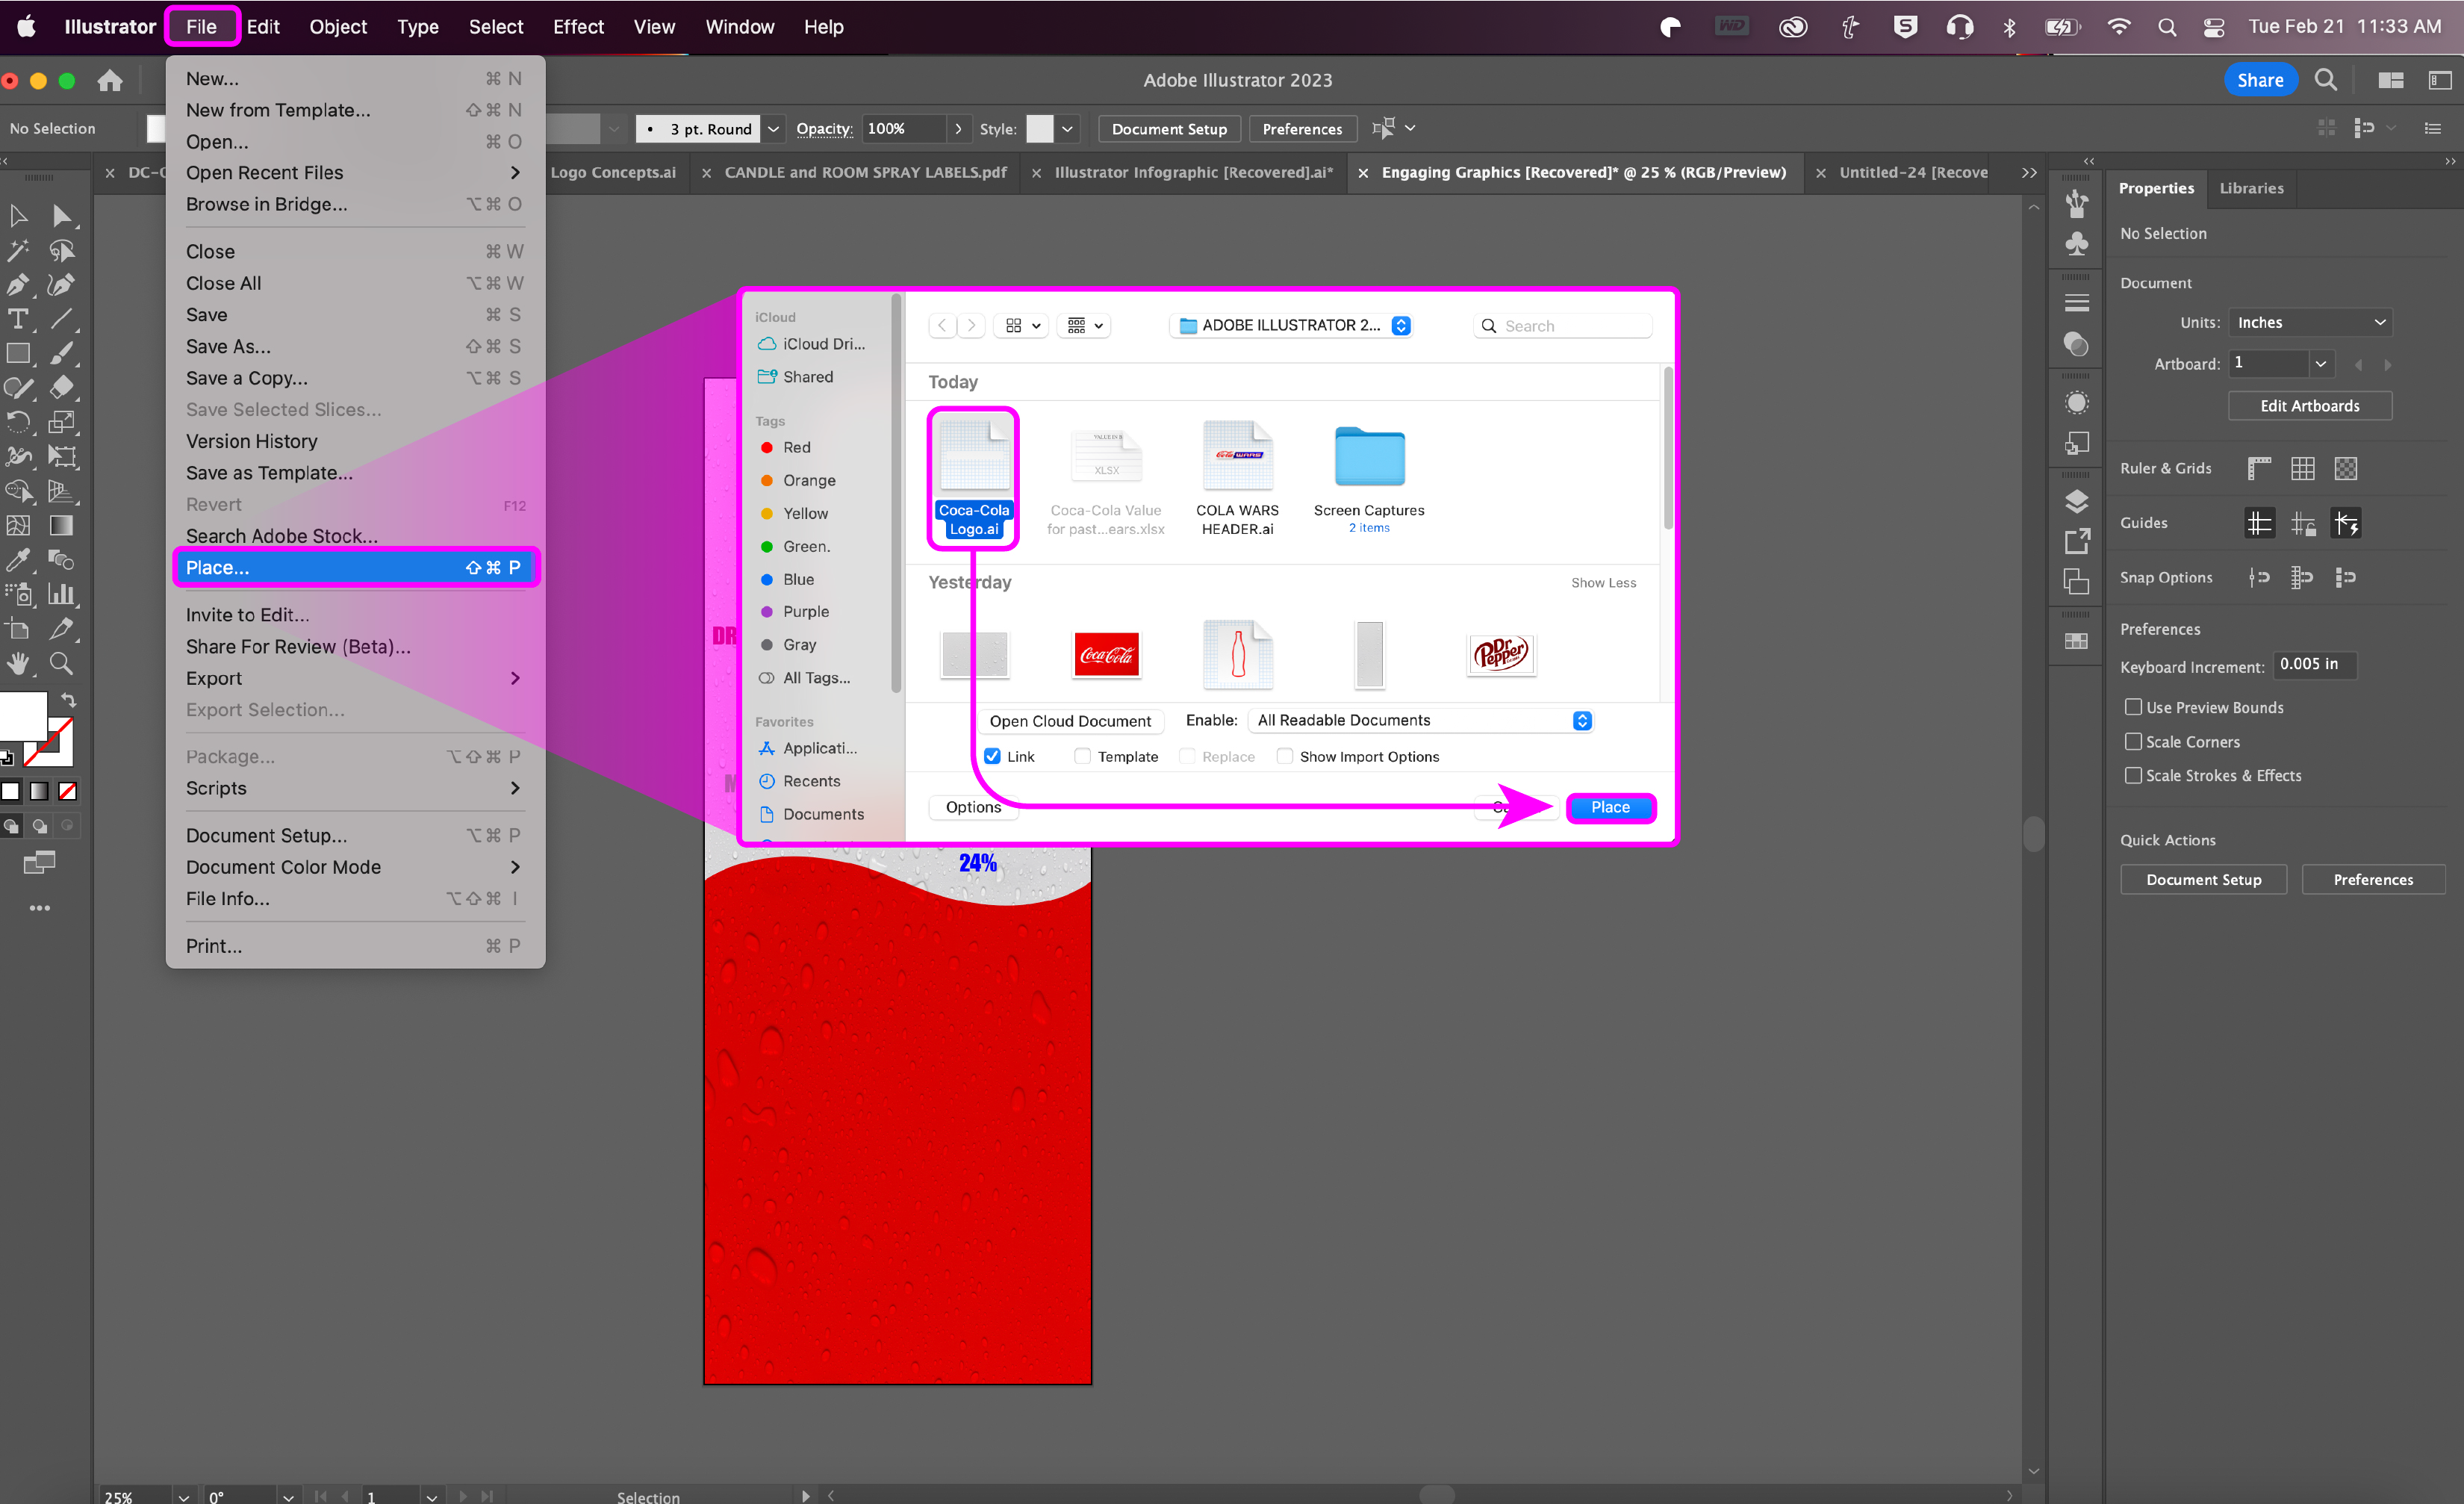Select the Hand tool
This screenshot has height=1504, width=2464.
[18, 663]
